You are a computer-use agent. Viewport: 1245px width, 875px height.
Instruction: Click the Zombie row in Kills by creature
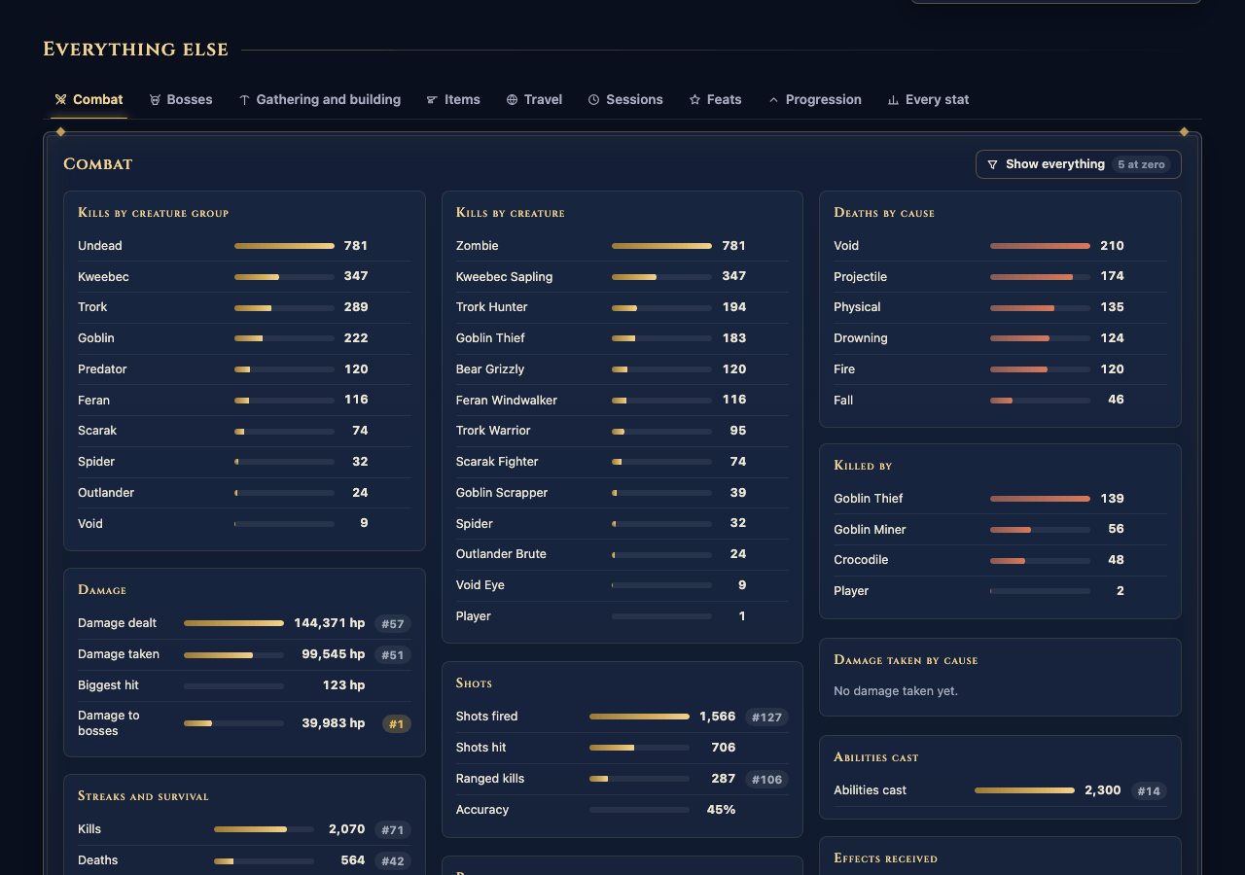pyautogui.click(x=622, y=246)
